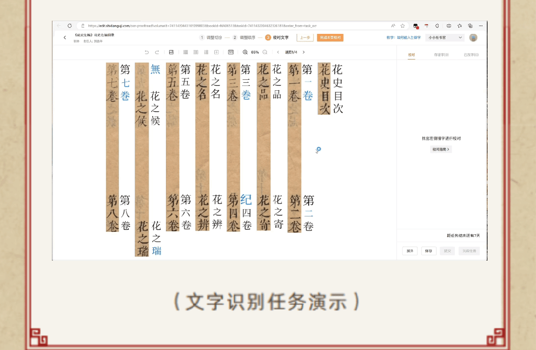
Task: Click the scanned image 花之瑞
Action: click(142, 238)
